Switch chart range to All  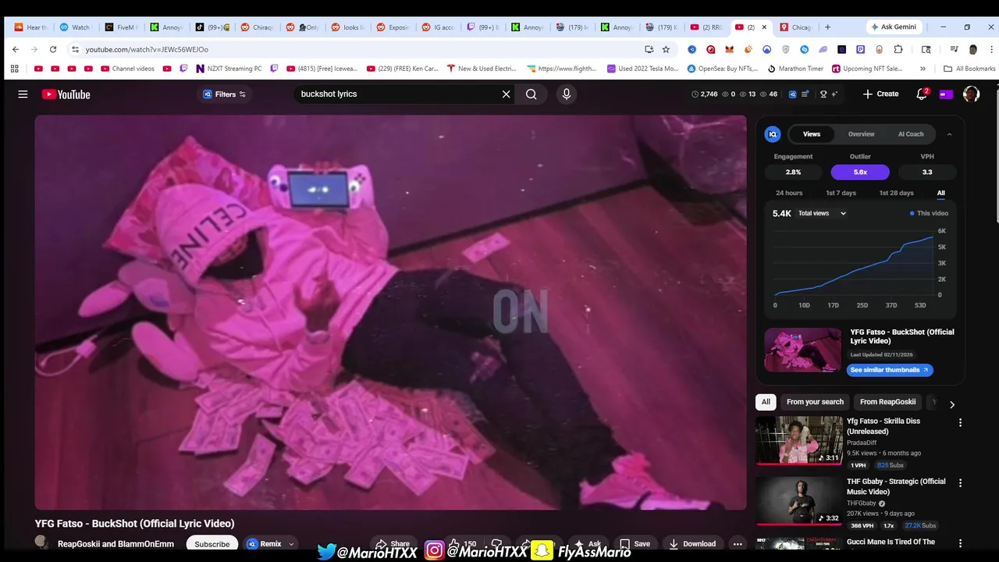(x=941, y=193)
